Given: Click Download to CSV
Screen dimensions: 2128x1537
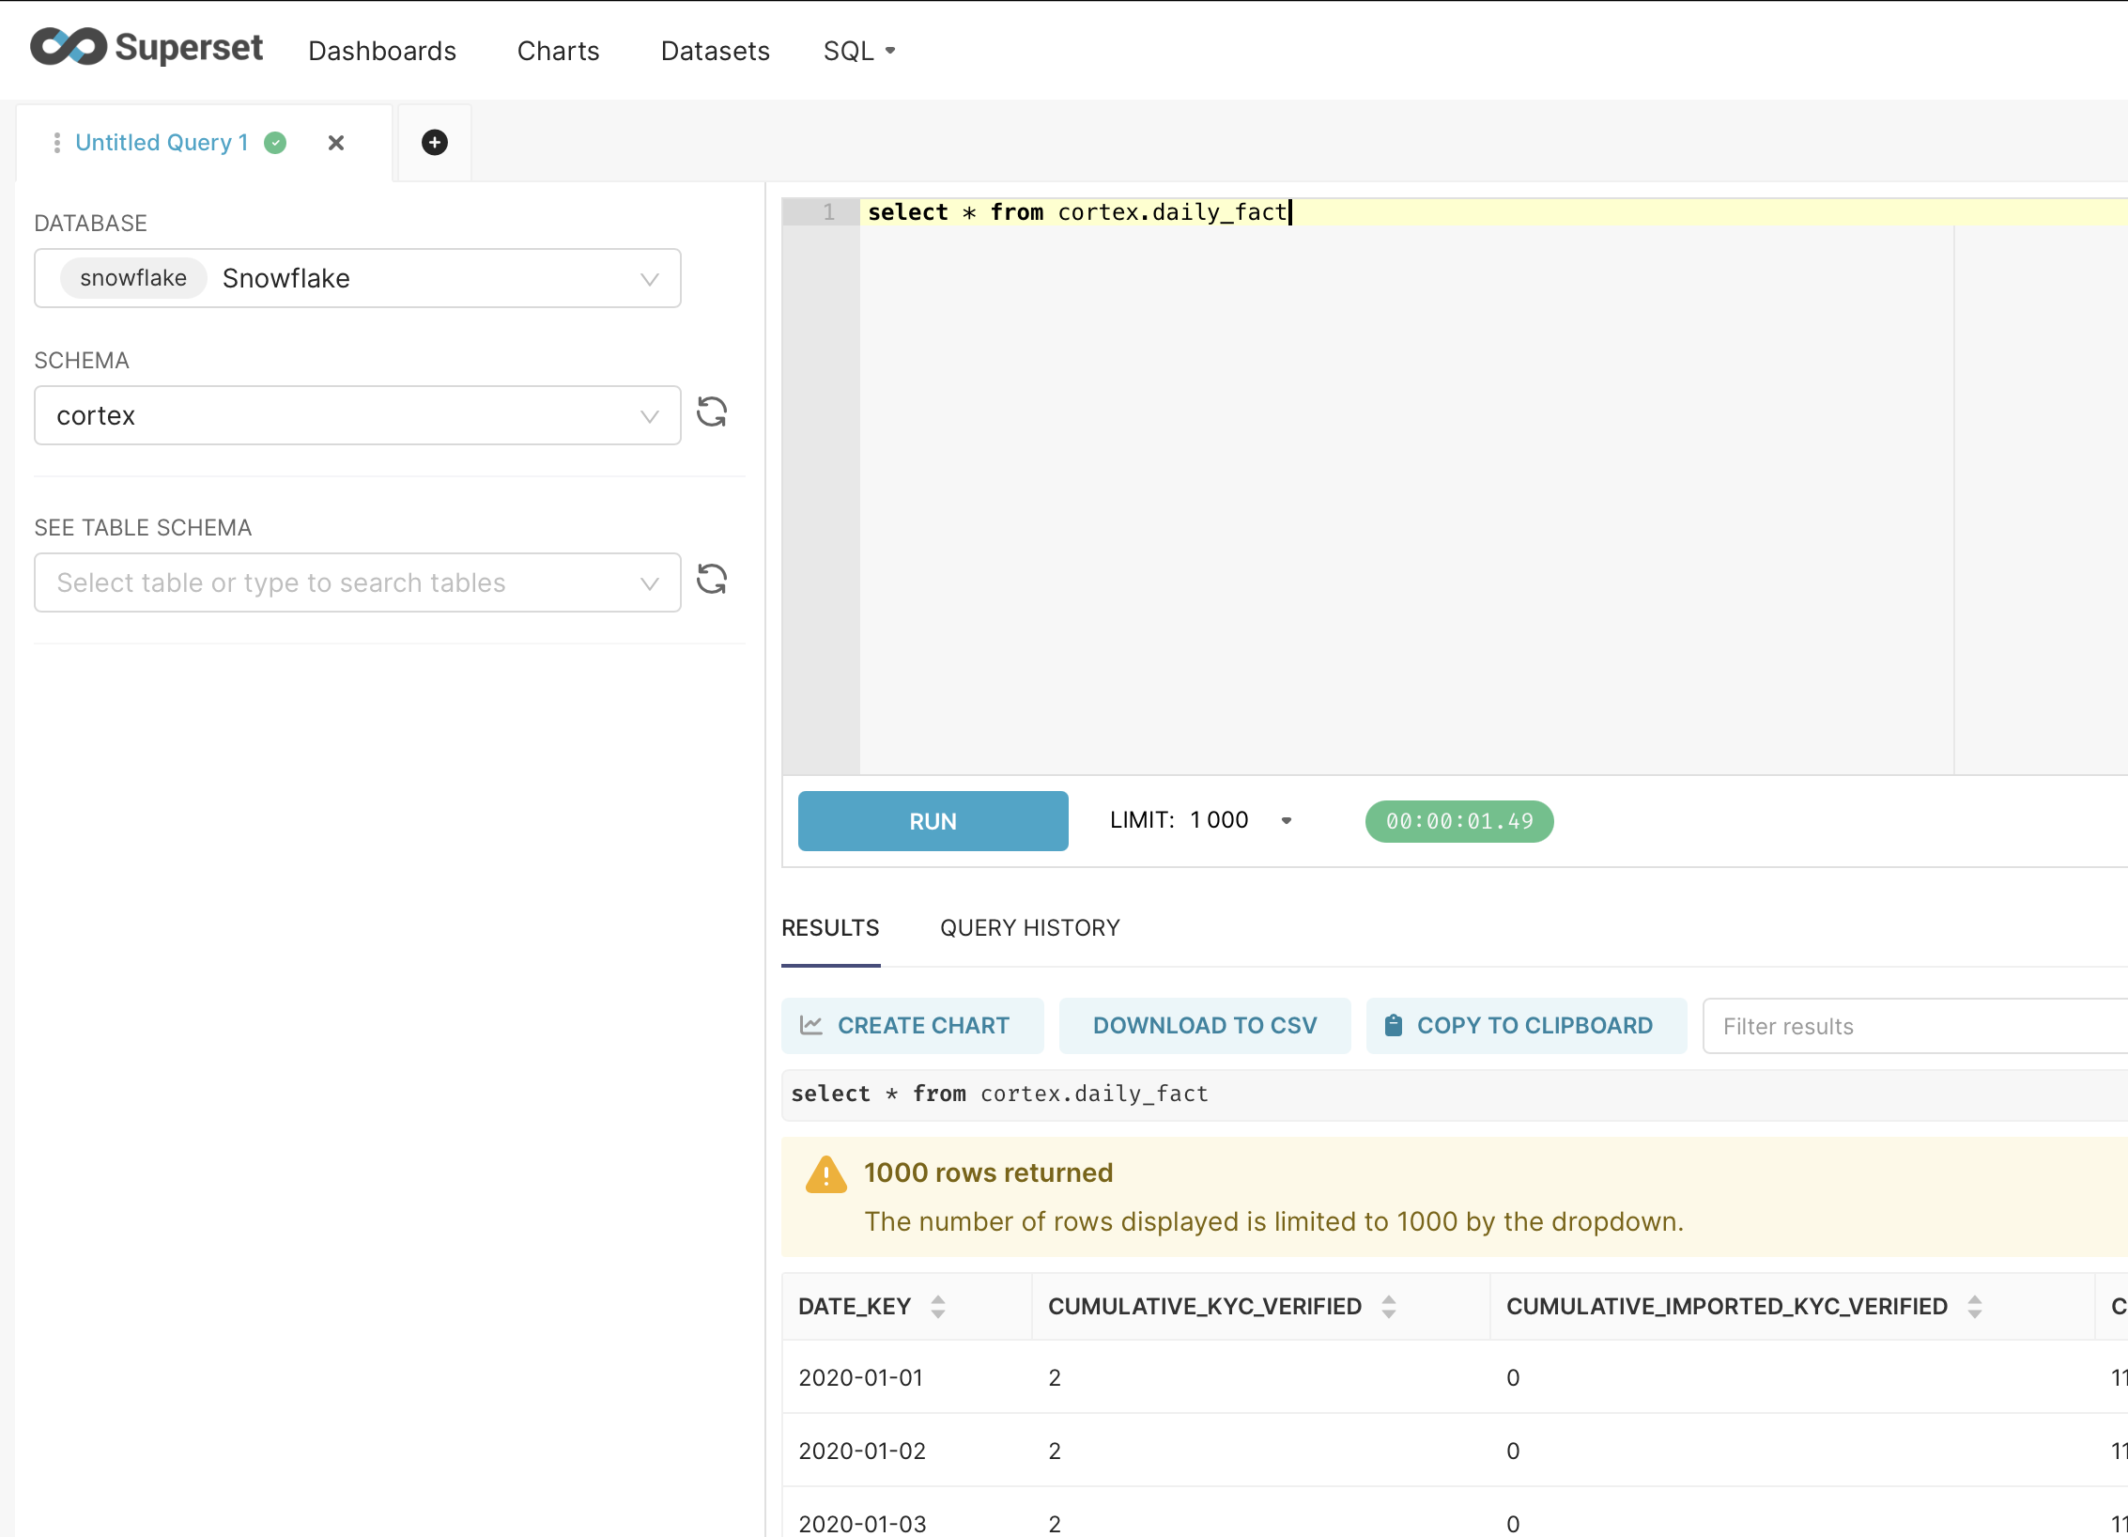Looking at the screenshot, I should pos(1205,1026).
